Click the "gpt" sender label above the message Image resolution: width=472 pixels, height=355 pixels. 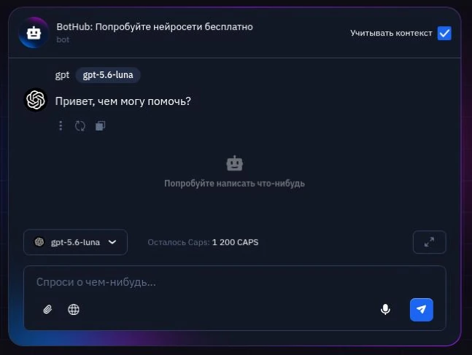pyautogui.click(x=62, y=75)
